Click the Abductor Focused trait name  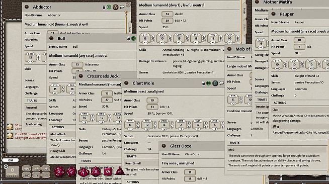[x=31, y=108]
